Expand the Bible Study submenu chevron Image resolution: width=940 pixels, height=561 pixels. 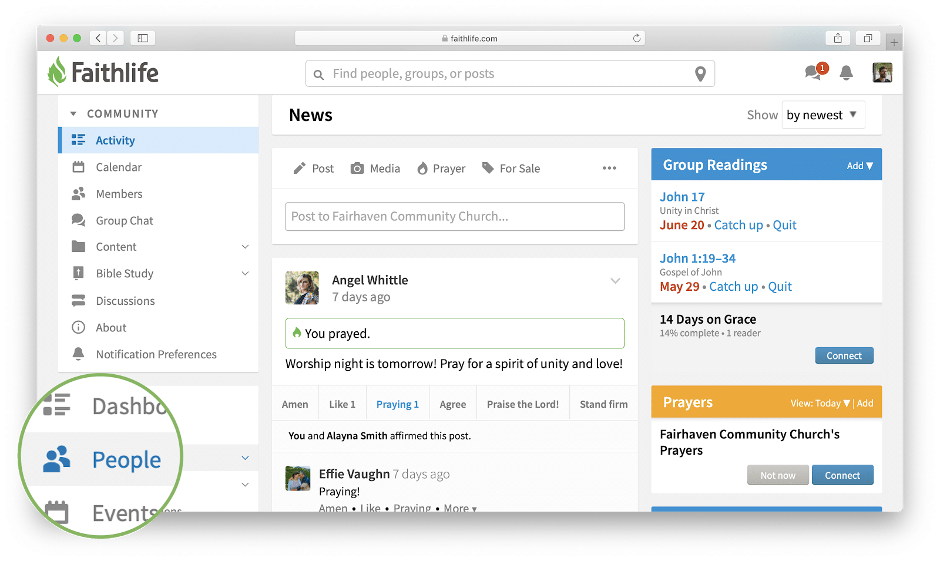coord(246,273)
